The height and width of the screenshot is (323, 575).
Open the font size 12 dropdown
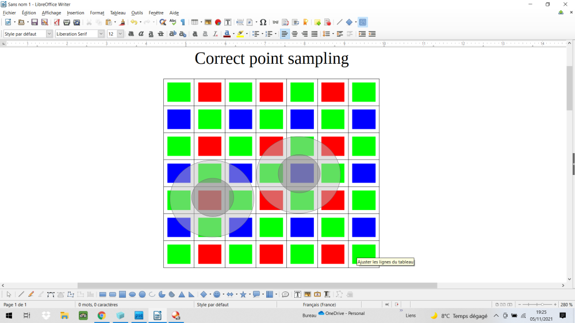pyautogui.click(x=120, y=34)
